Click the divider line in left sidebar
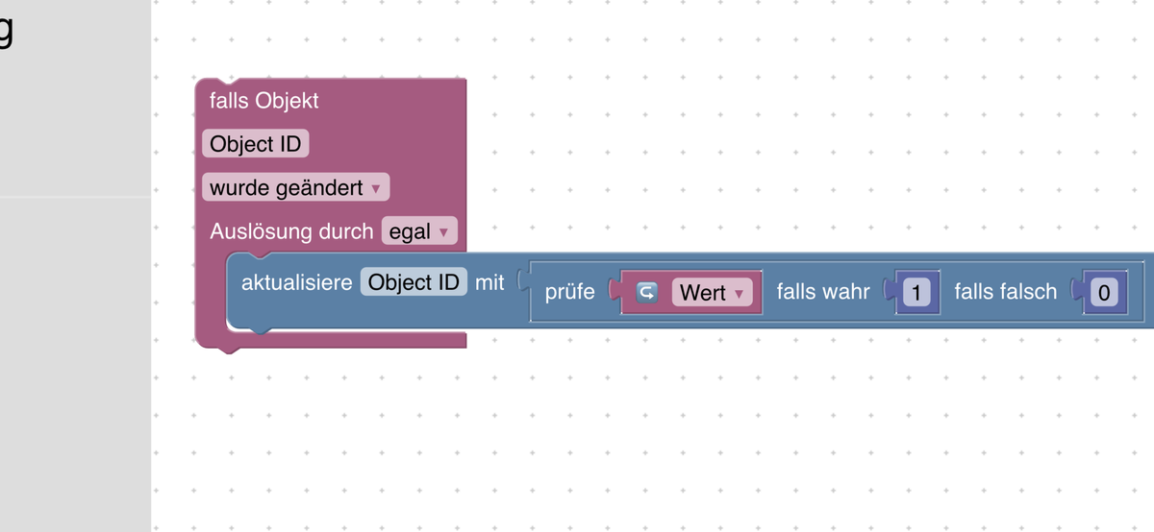Screen dimensions: 1154x532 tap(75, 198)
